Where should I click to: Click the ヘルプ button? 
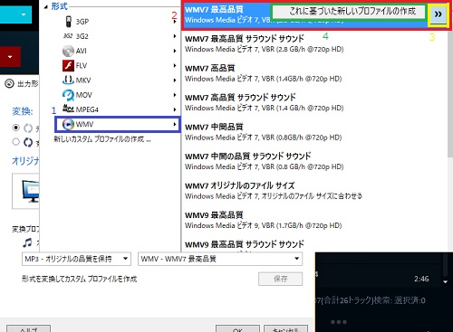pyautogui.click(x=28, y=328)
